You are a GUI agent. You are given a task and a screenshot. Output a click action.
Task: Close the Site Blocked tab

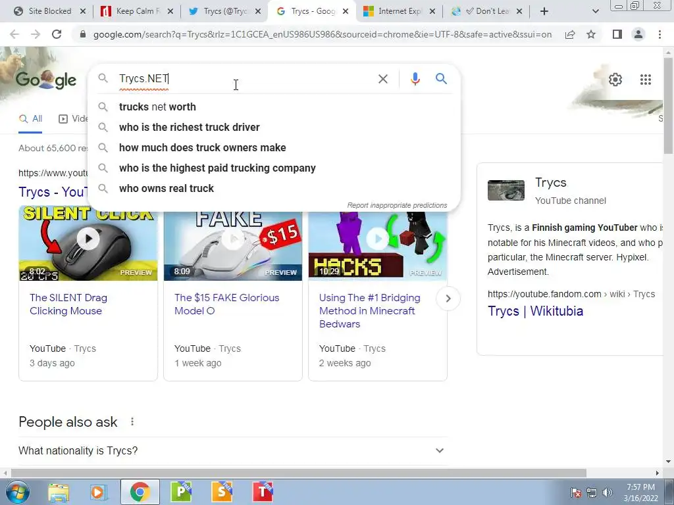83,12
